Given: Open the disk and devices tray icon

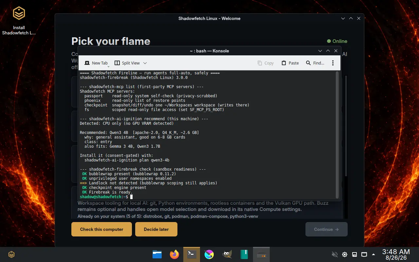Looking at the screenshot, I should (x=354, y=254).
